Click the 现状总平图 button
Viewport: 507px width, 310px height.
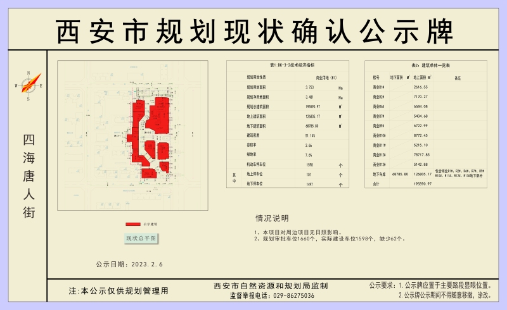140,239
